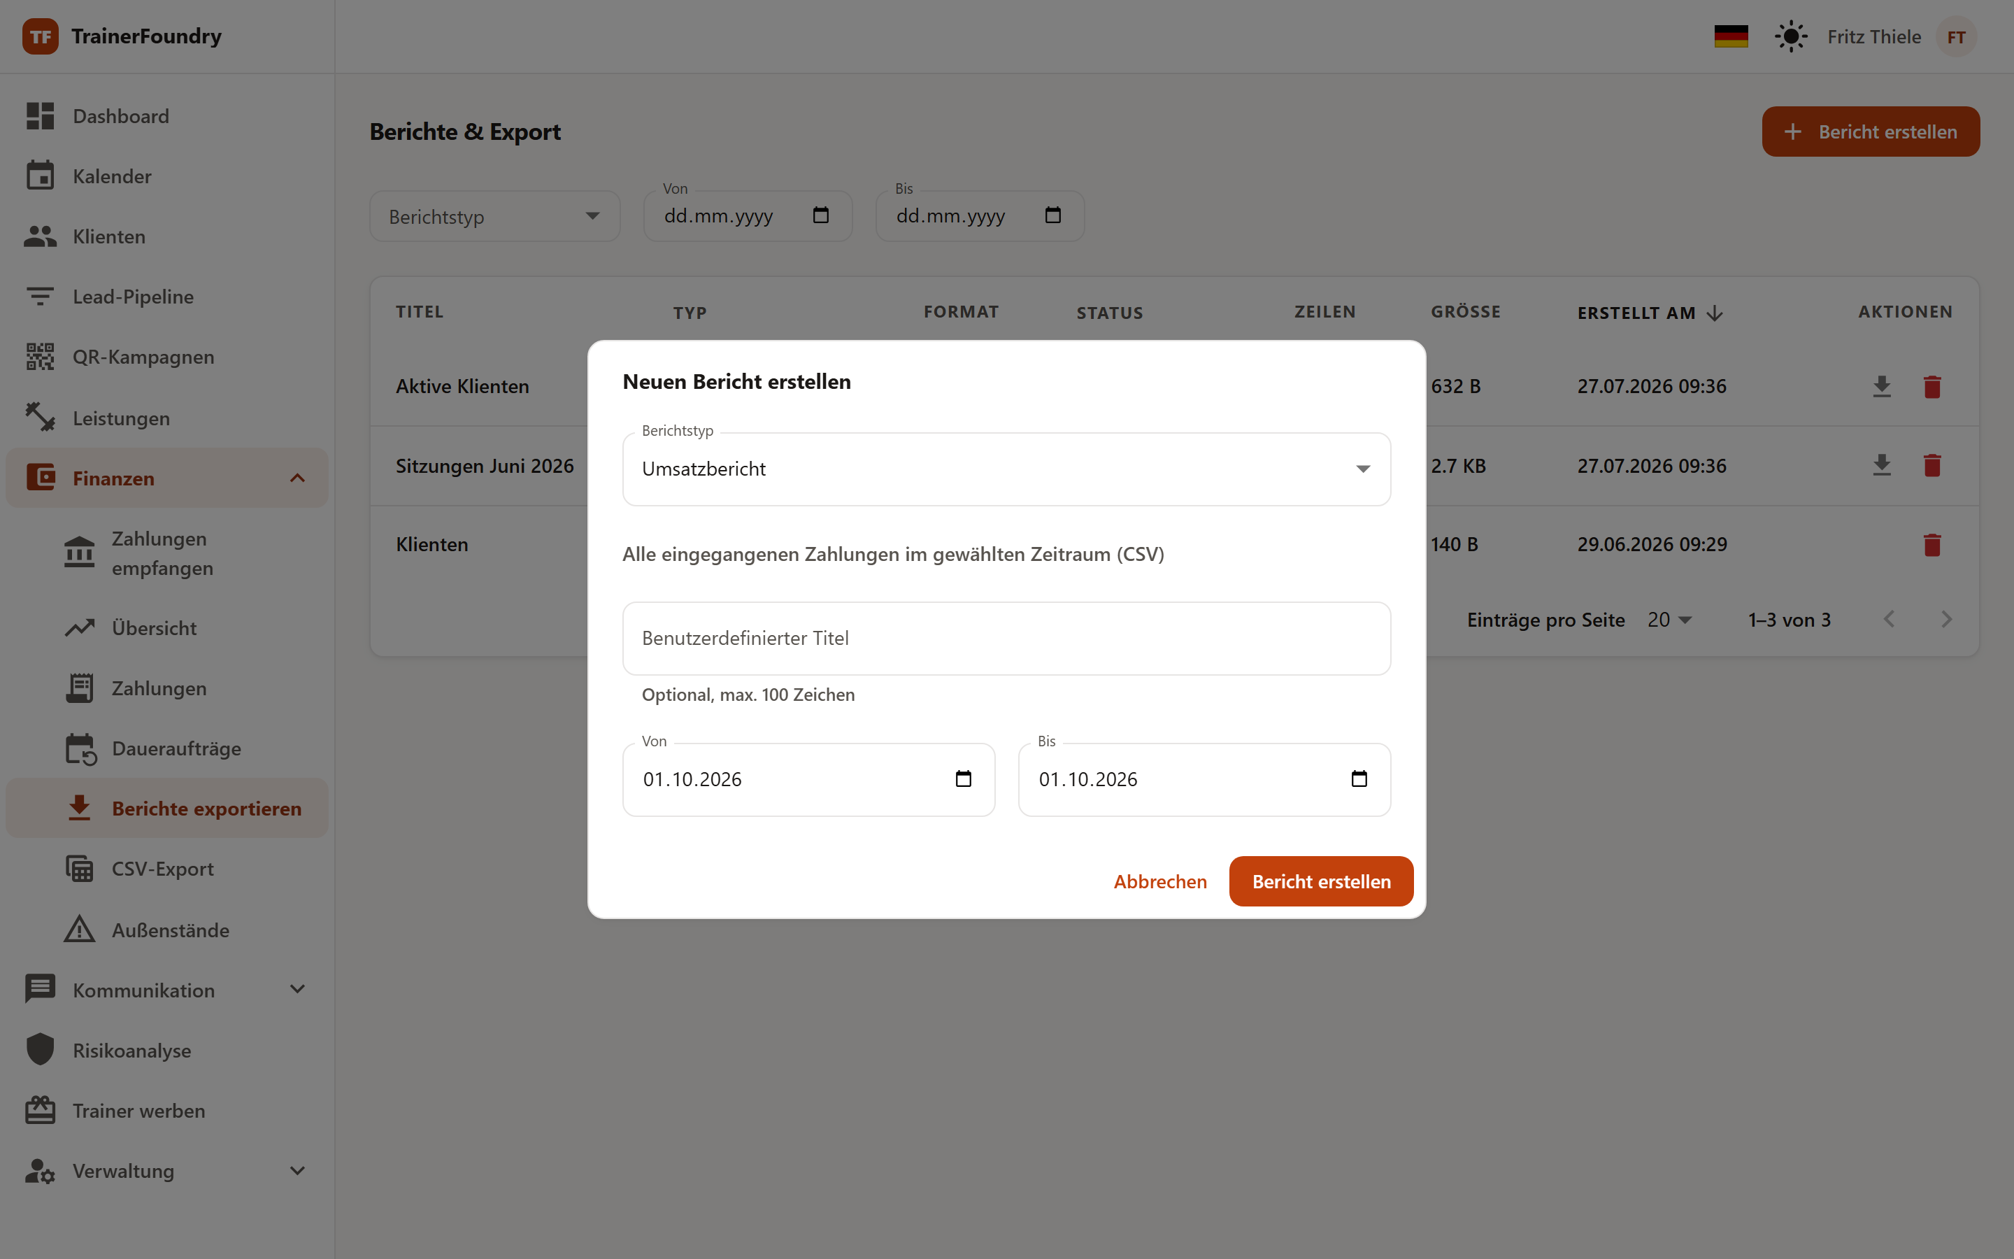
Task: Go to next table page arrow
Action: pyautogui.click(x=1947, y=620)
